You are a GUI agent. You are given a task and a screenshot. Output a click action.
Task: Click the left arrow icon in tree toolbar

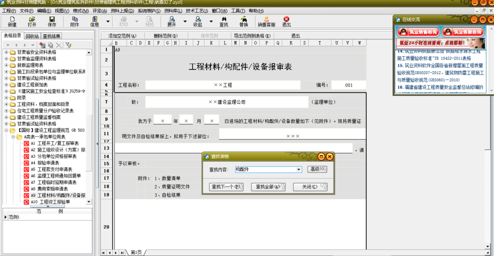[8, 46]
